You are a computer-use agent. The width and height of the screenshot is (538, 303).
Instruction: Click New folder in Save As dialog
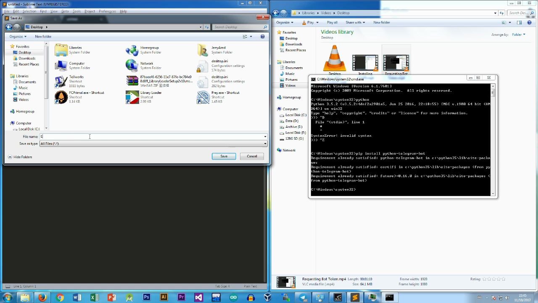[x=43, y=37]
